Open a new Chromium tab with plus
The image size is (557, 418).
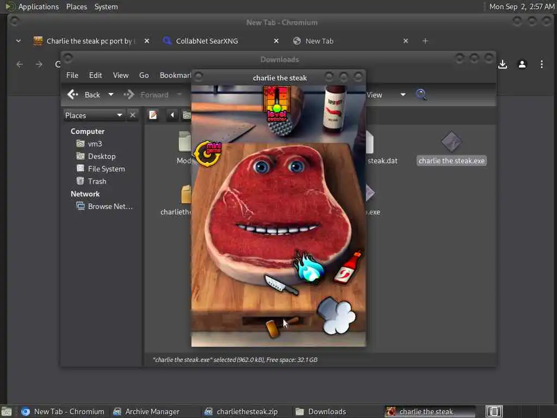[425, 41]
